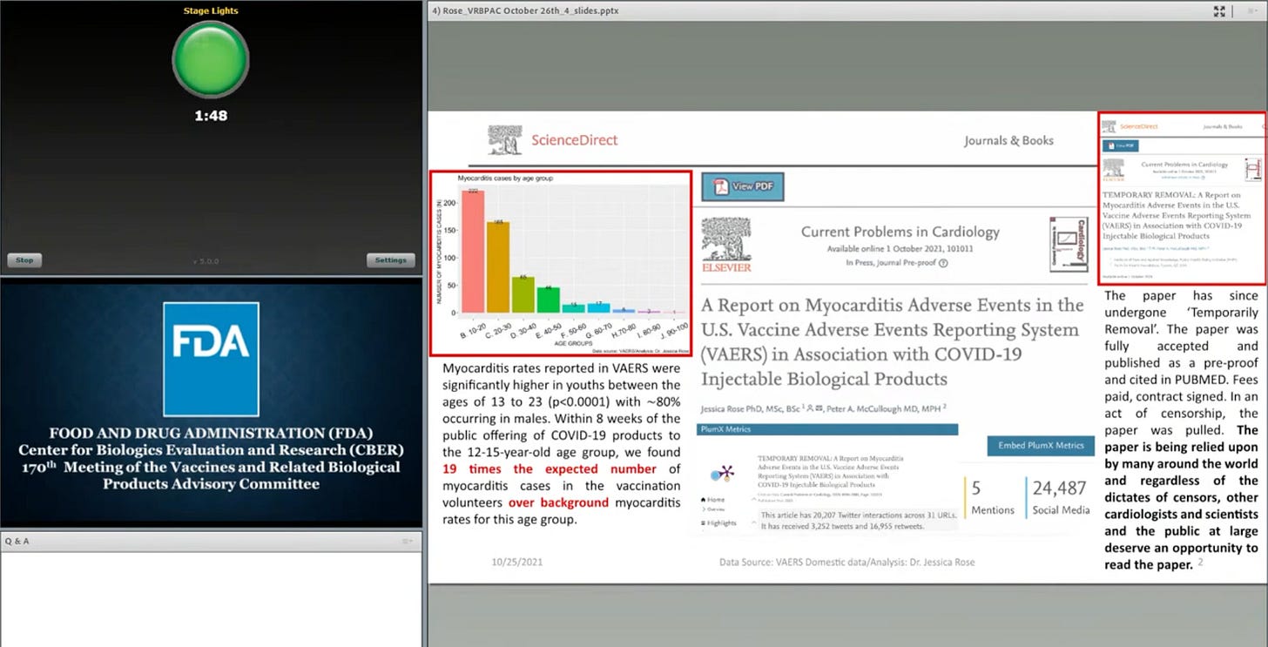Click the PDF icon inside View PDF
This screenshot has width=1268, height=647.
coord(721,186)
